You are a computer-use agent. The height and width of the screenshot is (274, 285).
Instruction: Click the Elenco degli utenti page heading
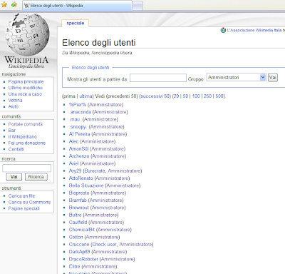click(99, 43)
